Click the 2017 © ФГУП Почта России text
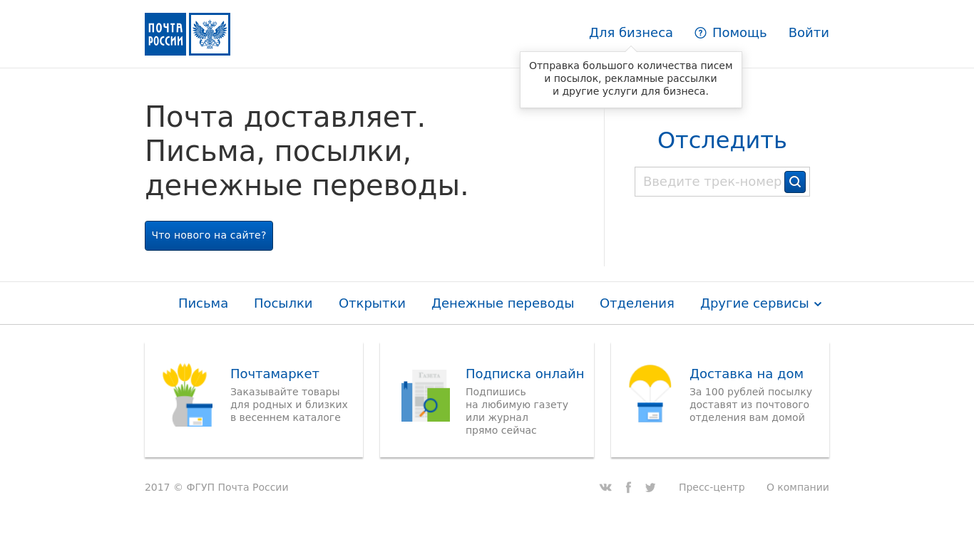Screen dimensions: 974x547 (x=217, y=487)
